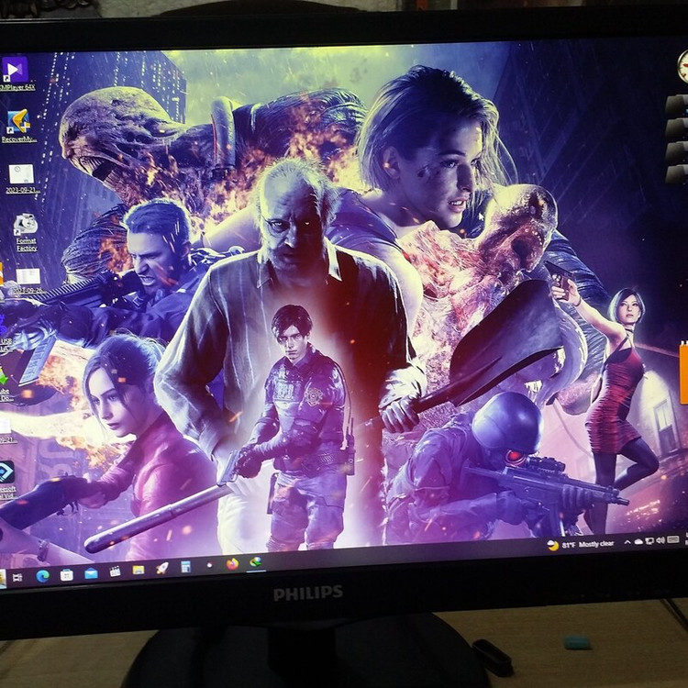Open the first sidebar gadget below the clock
Viewport: 688px width, 688px height.
677,105
